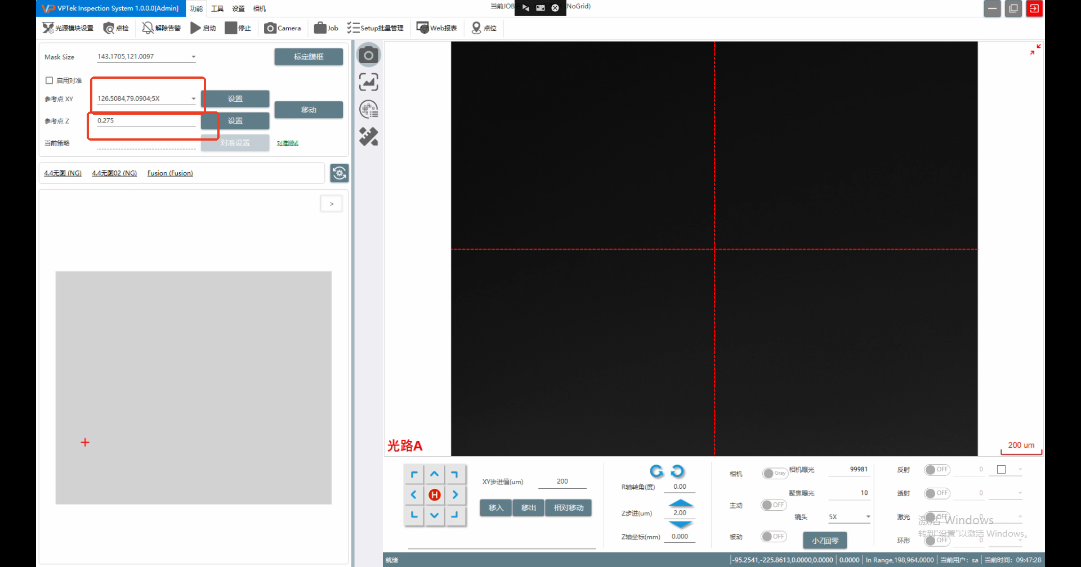Click the Z步进 up arrow stepper
The width and height of the screenshot is (1081, 567).
680,503
